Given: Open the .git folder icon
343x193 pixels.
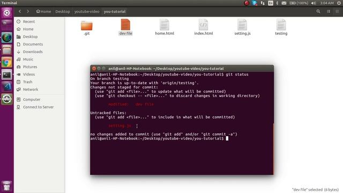Looking at the screenshot, I should click(x=87, y=26).
